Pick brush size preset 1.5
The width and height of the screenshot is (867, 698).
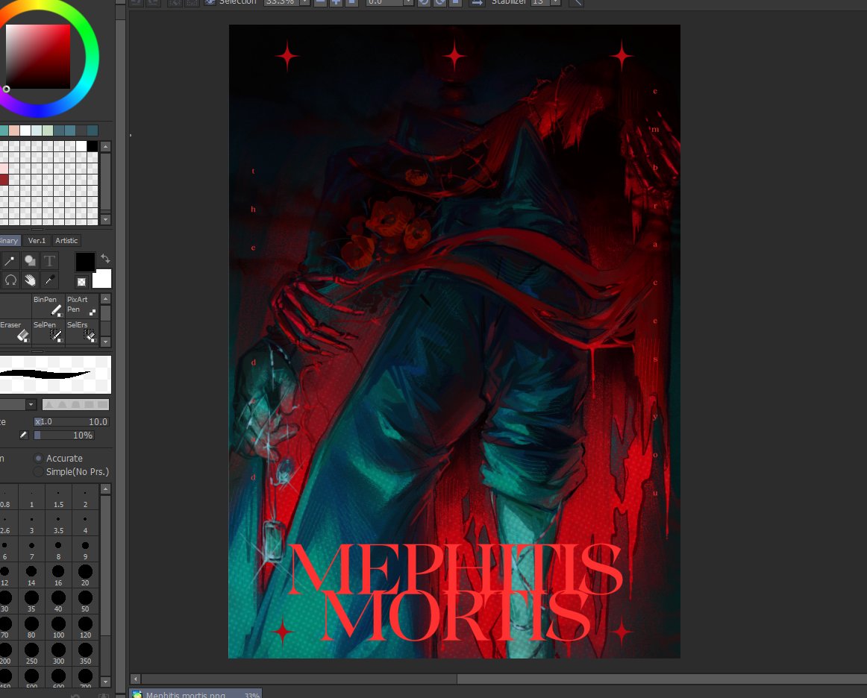[x=58, y=498]
